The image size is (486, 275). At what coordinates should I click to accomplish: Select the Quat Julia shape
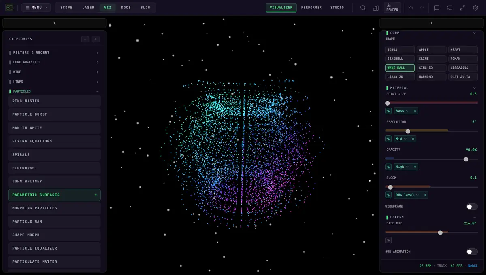[463, 77]
